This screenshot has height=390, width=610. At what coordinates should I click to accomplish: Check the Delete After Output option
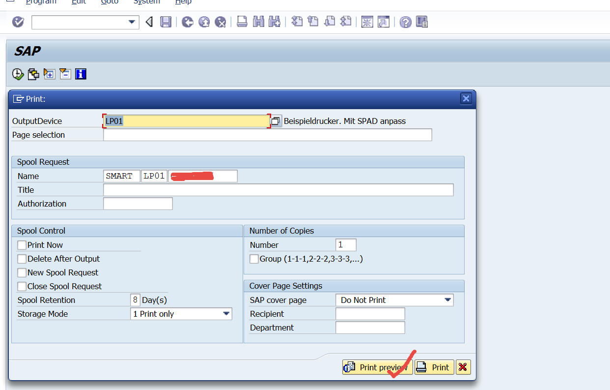(21, 259)
